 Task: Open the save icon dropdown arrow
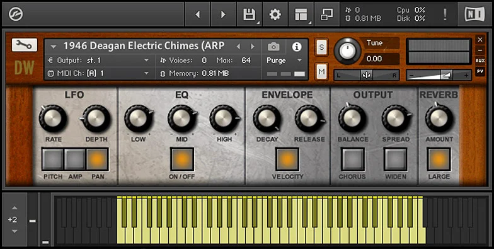click(x=258, y=23)
